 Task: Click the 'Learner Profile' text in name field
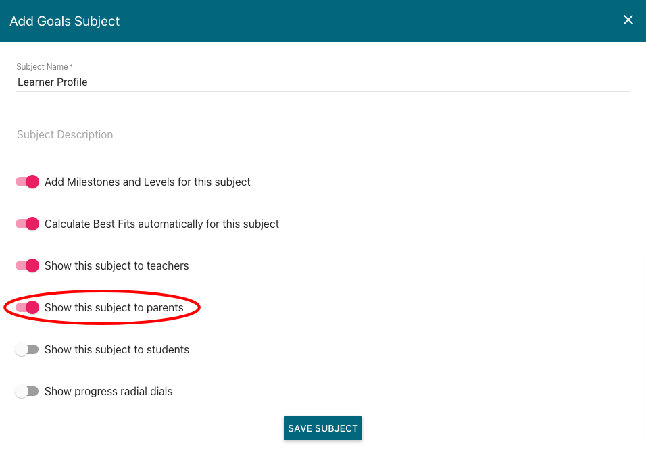[52, 82]
